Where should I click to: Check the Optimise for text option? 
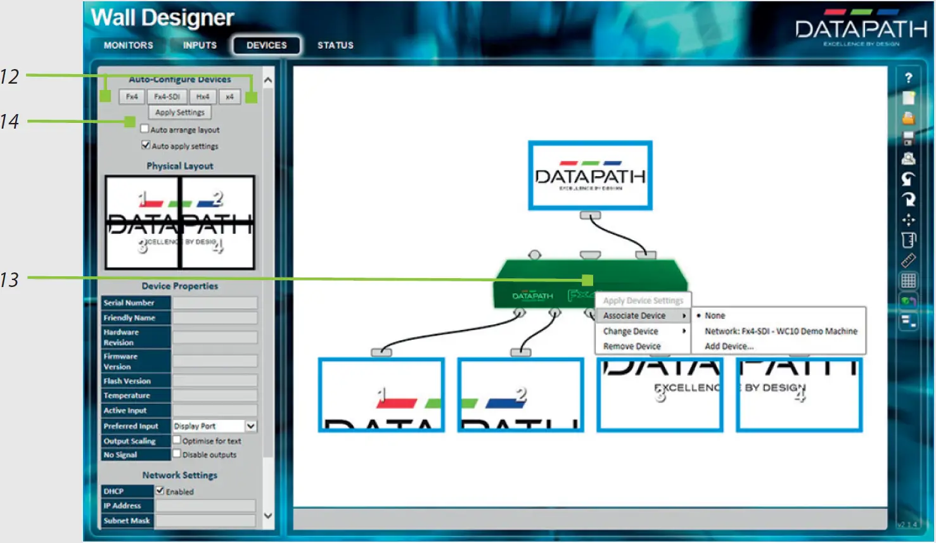tap(176, 440)
